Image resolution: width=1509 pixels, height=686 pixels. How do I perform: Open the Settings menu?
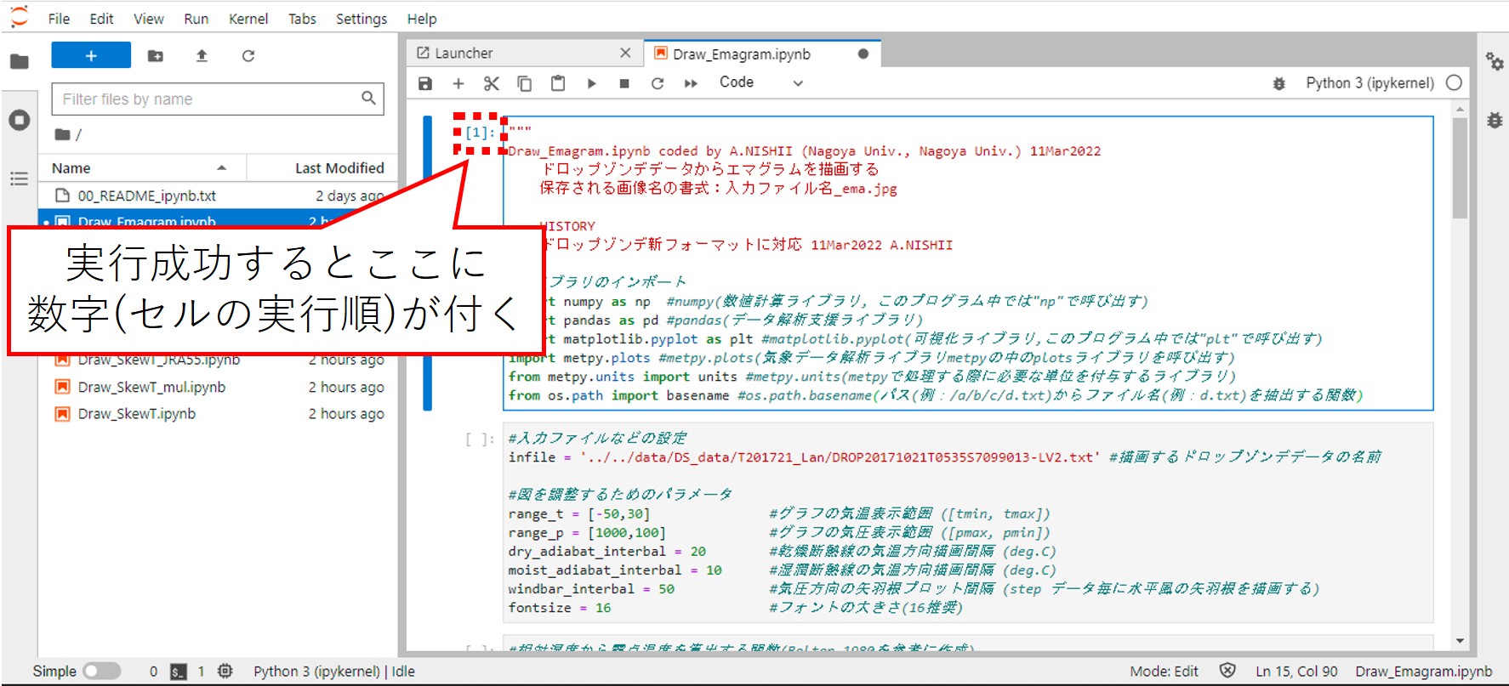[362, 18]
